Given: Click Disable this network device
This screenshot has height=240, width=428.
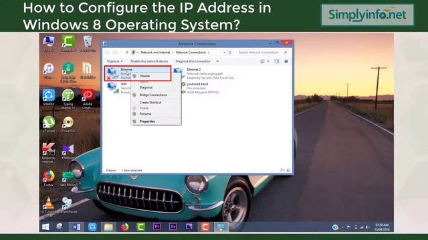Looking at the screenshot, I should 149,61.
